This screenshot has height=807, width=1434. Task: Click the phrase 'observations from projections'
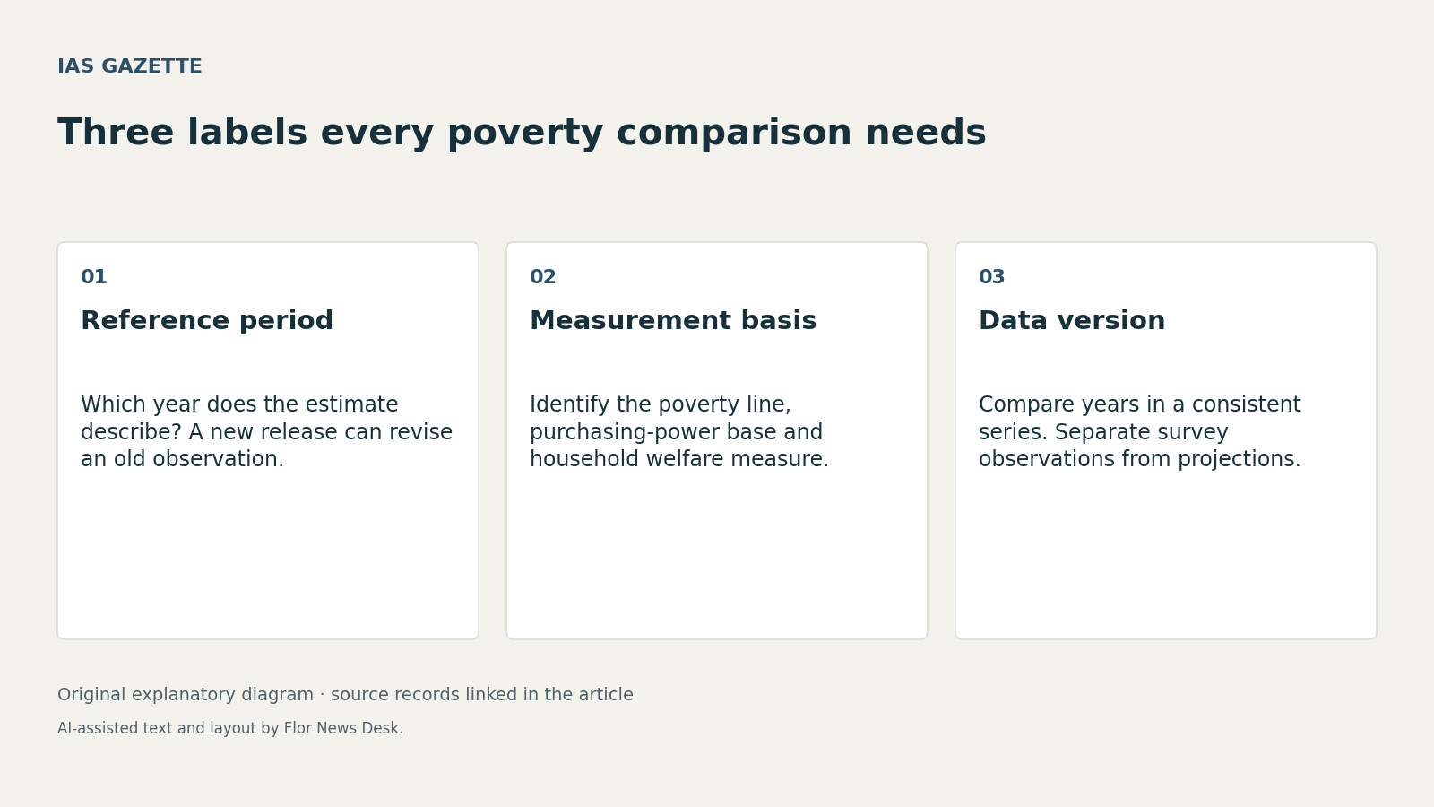(x=1136, y=460)
